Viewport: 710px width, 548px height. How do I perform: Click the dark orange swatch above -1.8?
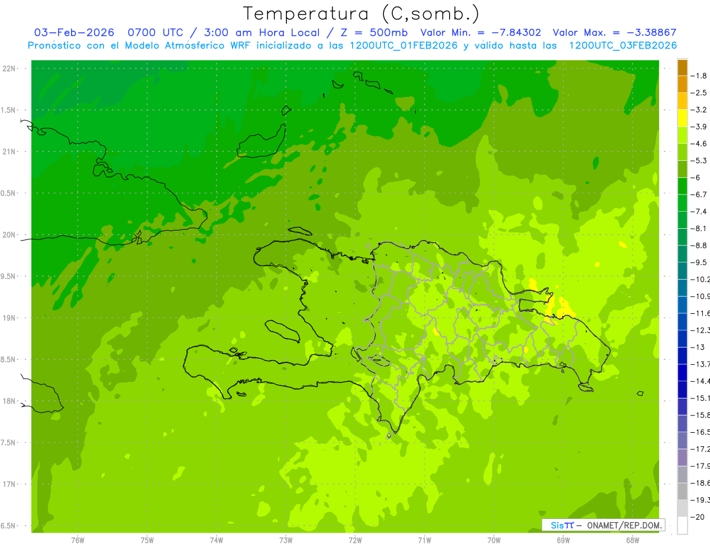pos(682,67)
